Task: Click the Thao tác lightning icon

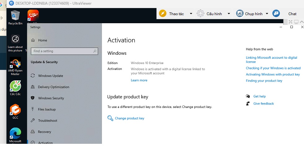Action: [163, 14]
